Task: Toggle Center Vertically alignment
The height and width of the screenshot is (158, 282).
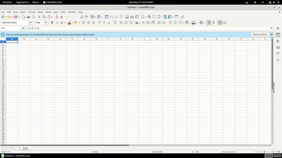Action: (104, 22)
